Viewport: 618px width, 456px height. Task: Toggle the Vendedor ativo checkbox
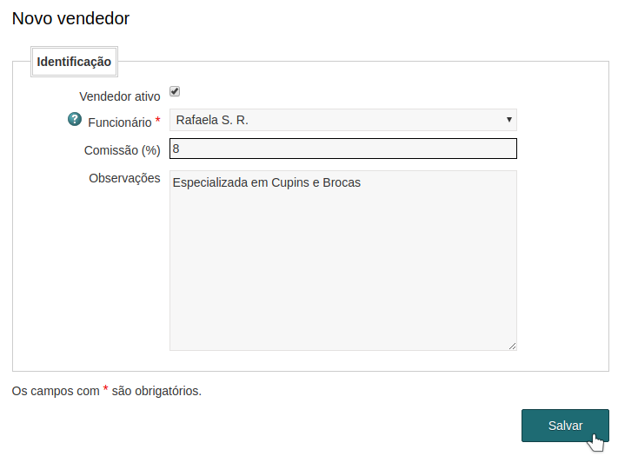pos(175,92)
